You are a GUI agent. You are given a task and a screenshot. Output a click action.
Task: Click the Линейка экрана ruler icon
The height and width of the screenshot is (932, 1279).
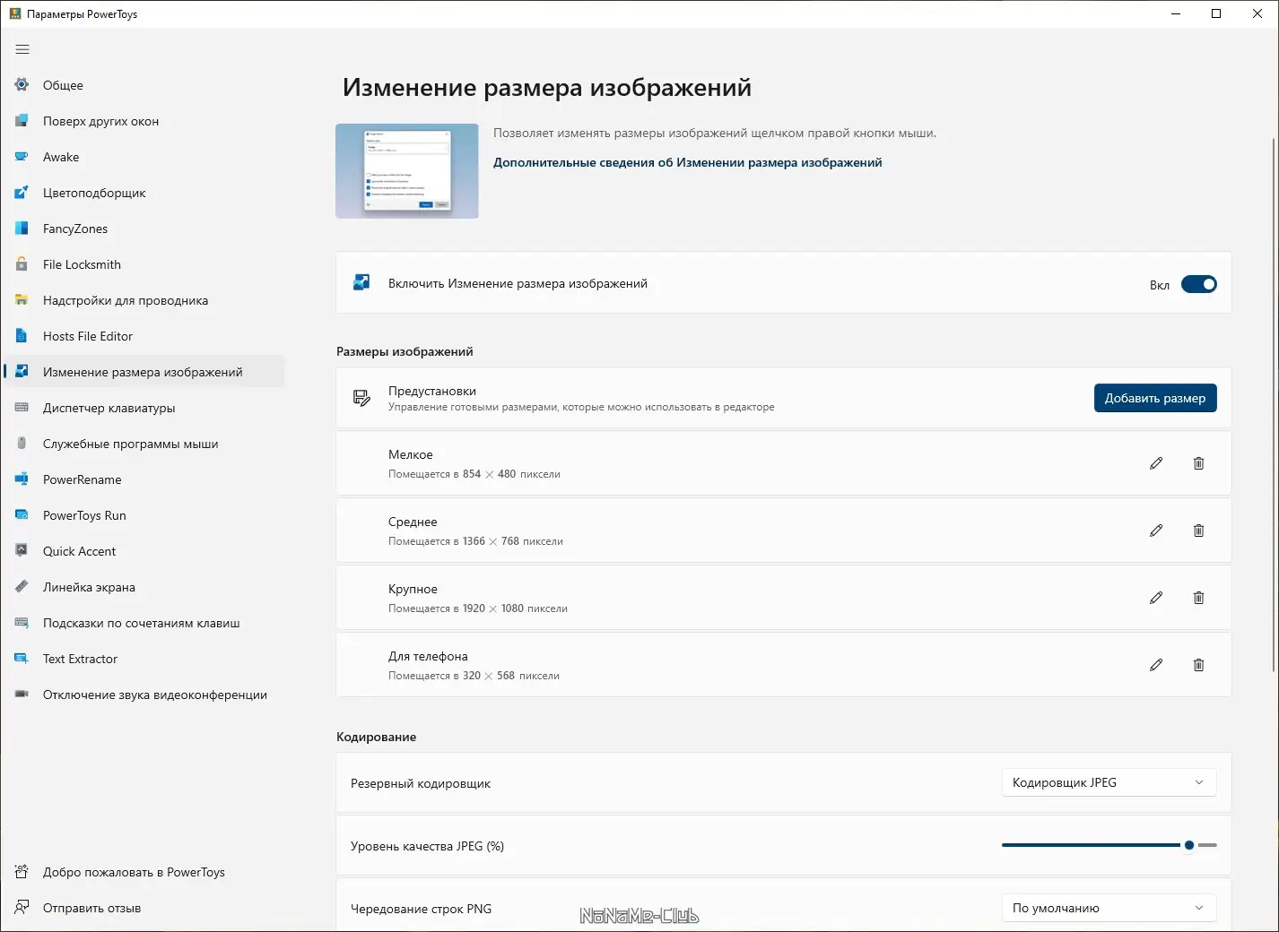(x=22, y=587)
